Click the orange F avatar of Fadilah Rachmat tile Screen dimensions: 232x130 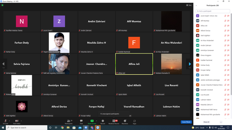(x=134, y=43)
